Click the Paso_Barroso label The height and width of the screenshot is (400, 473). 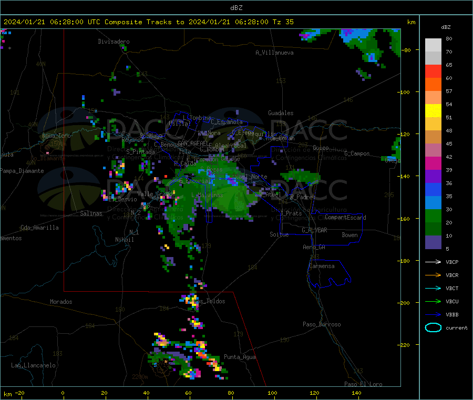click(x=322, y=324)
